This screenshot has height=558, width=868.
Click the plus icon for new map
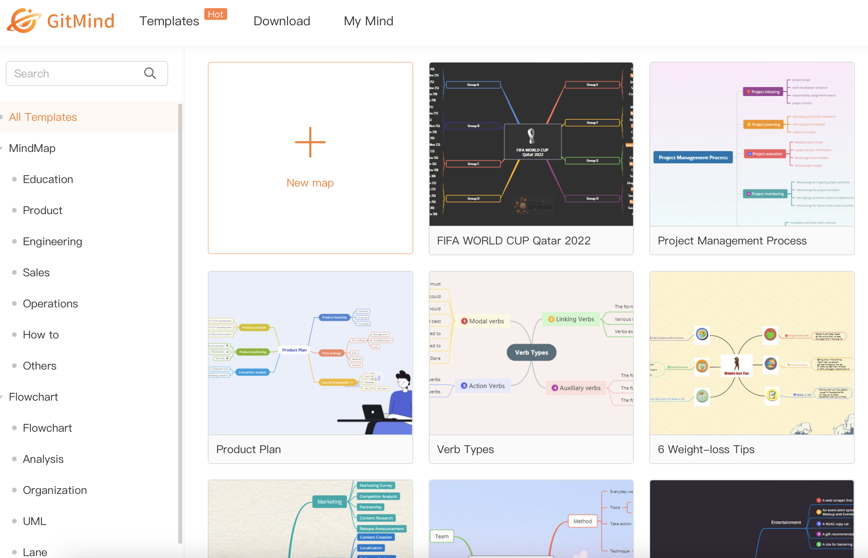[310, 142]
